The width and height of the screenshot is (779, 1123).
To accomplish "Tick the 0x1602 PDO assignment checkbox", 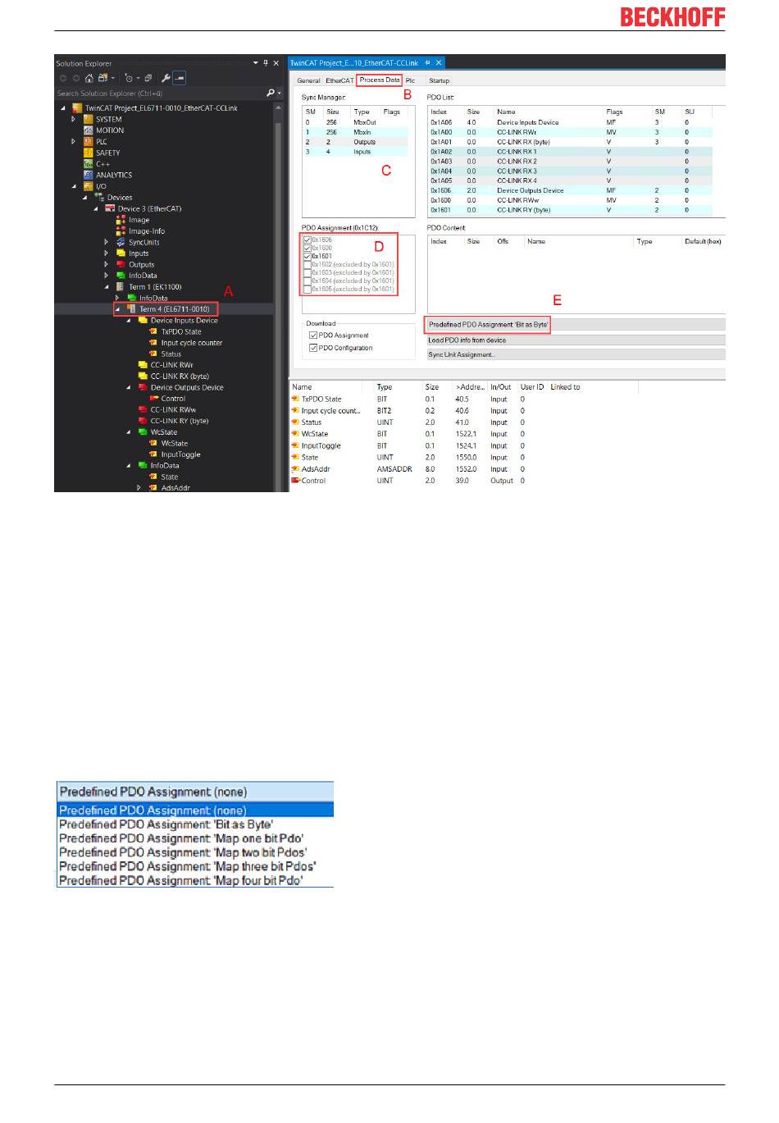I will pyautogui.click(x=307, y=264).
